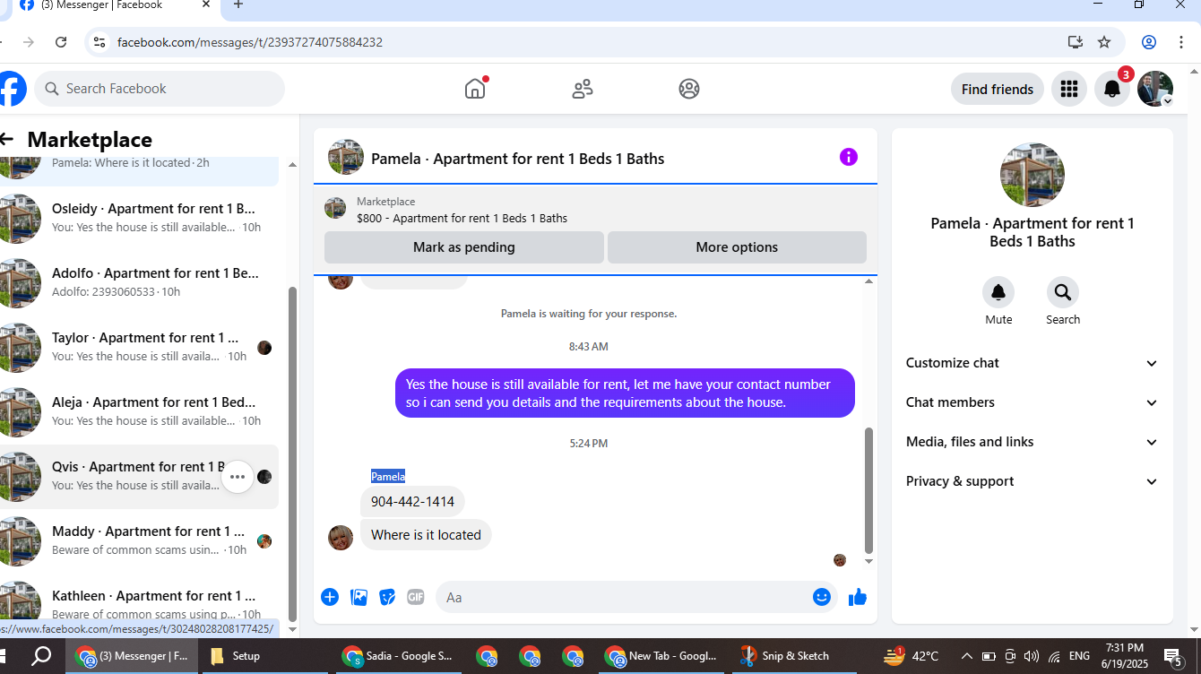The width and height of the screenshot is (1201, 674).
Task: Open a new browser tab
Action: click(238, 5)
